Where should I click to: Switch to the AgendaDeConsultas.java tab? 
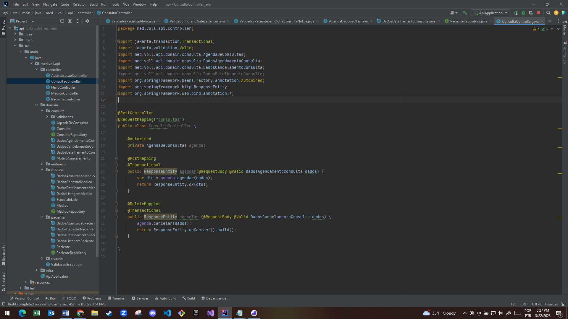point(348,21)
